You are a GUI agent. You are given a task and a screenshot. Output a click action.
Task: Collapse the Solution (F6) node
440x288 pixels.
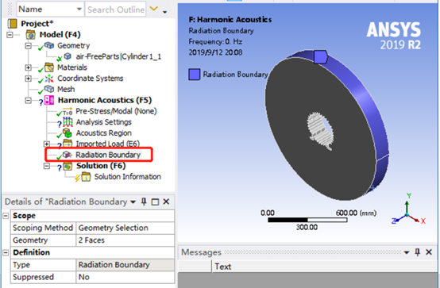click(47, 166)
